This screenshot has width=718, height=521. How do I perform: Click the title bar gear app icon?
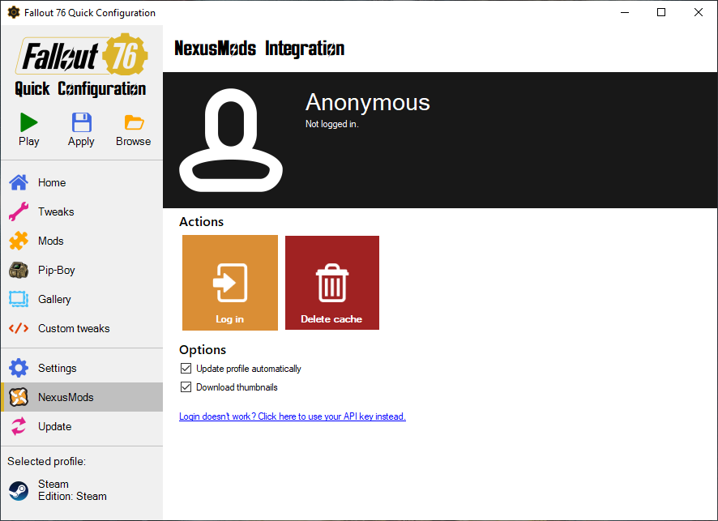click(14, 12)
